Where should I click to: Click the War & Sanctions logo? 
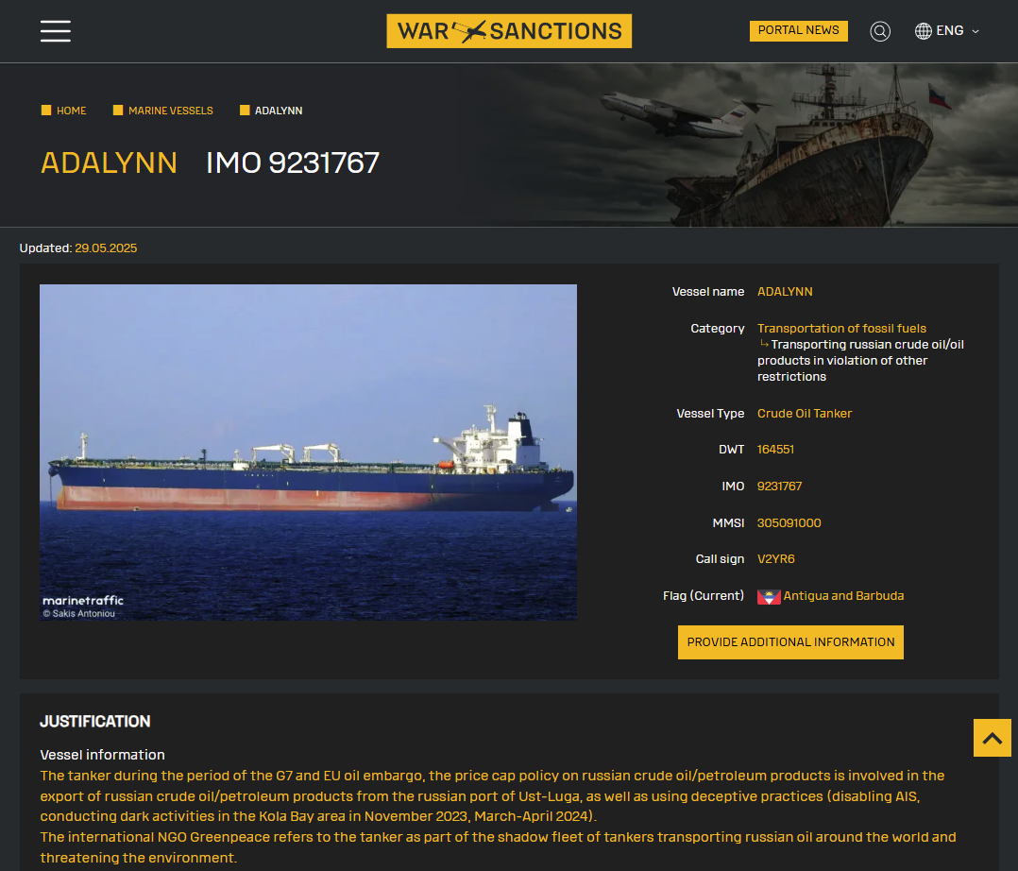509,31
